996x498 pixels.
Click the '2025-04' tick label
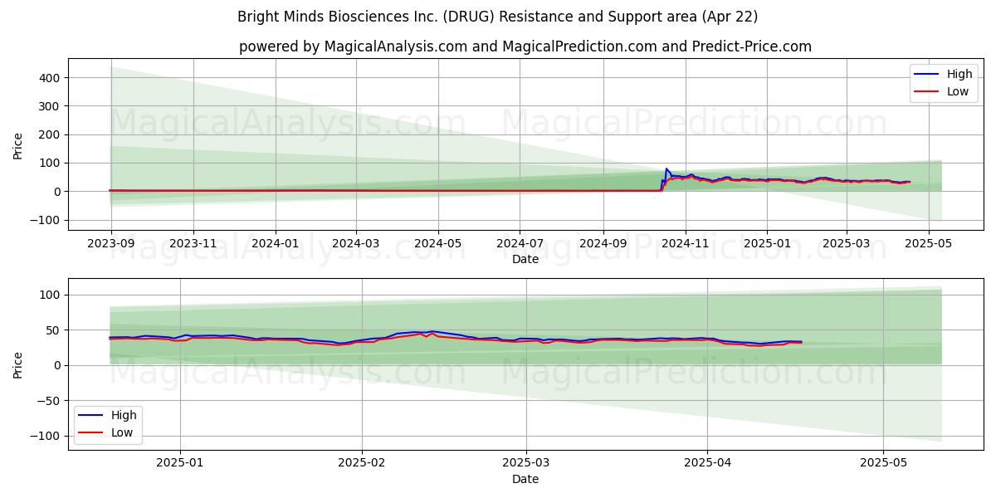click(707, 462)
